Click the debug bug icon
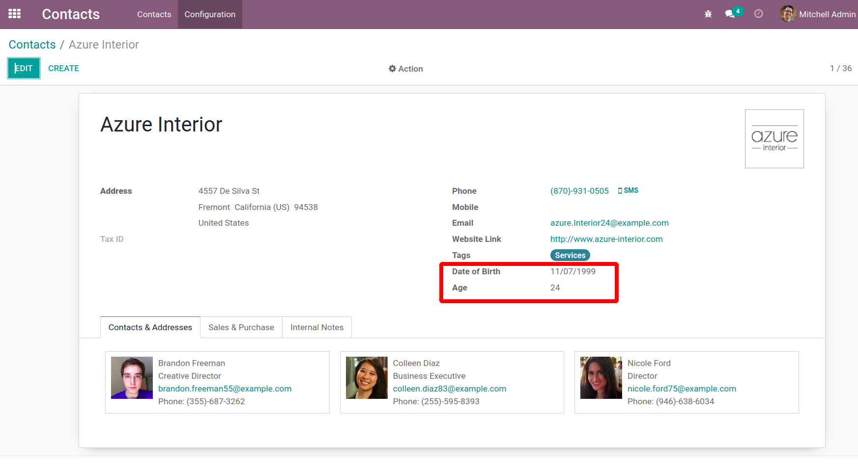This screenshot has width=858, height=470. click(x=708, y=14)
